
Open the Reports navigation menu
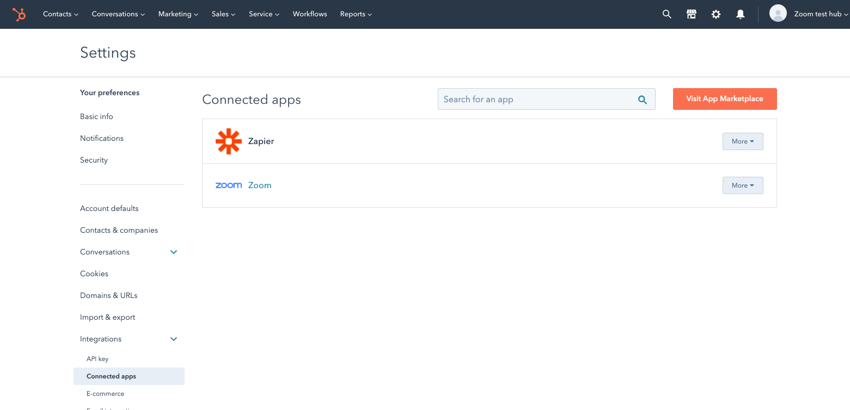tap(356, 14)
